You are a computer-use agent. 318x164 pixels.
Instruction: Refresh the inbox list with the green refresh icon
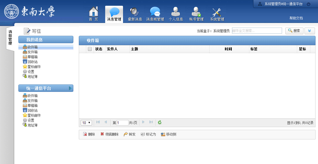pyautogui.click(x=160, y=122)
